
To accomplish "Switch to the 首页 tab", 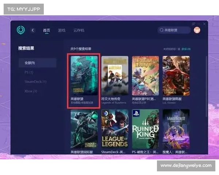I will (x=46, y=30).
